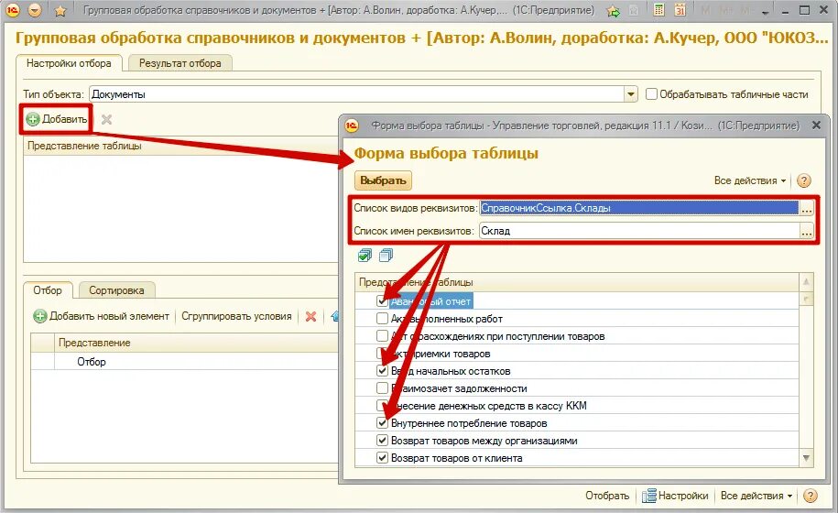
Task: Open the ellipsis button for Список имен реквизитов
Action: point(807,232)
